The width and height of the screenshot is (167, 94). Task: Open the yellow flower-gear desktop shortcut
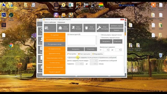63,5
